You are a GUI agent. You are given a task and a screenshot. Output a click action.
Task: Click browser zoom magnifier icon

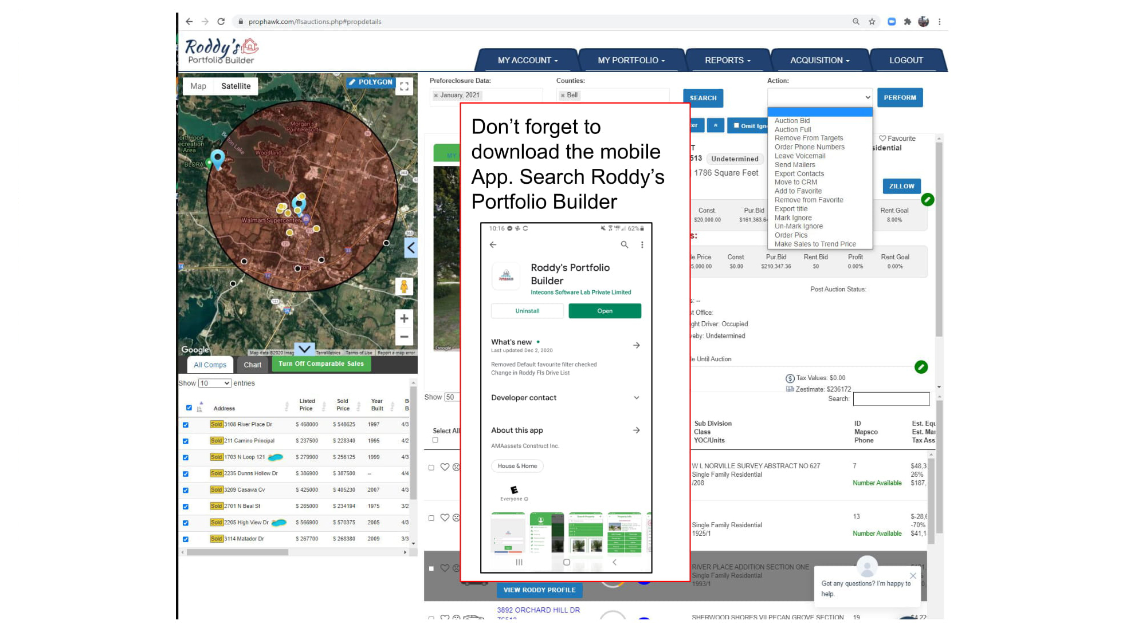tap(855, 22)
